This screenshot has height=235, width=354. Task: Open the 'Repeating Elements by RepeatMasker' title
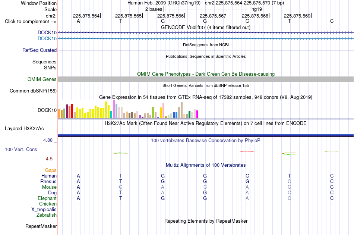[206, 221]
